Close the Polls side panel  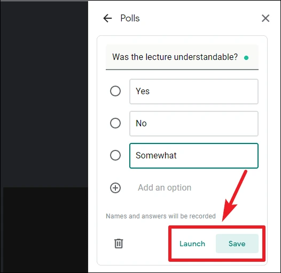click(266, 18)
